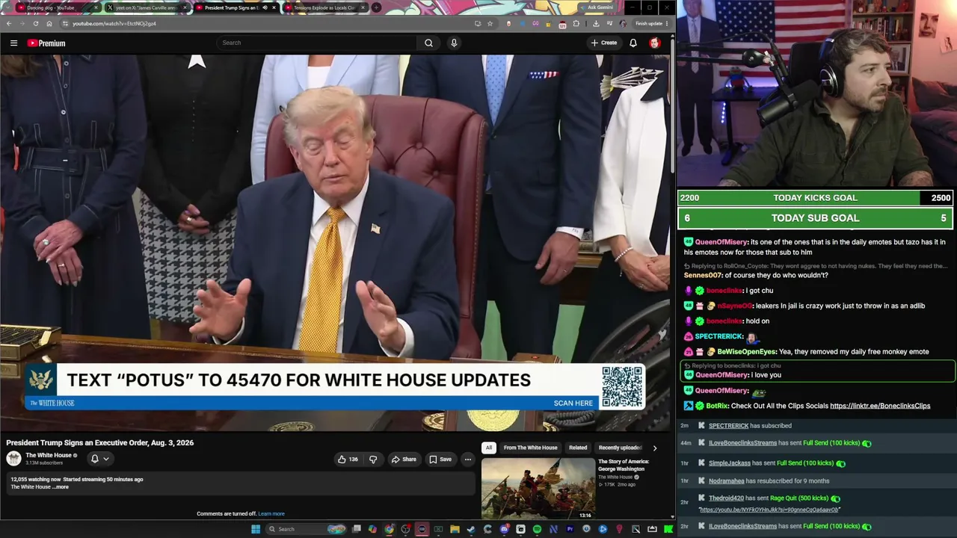Open a new browser tab

click(x=376, y=7)
